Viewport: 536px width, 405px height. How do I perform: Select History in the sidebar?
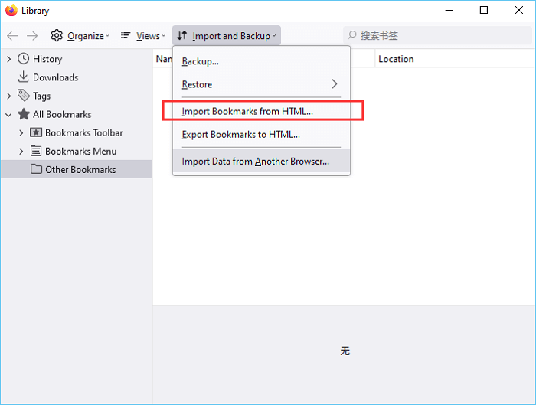click(x=77, y=59)
